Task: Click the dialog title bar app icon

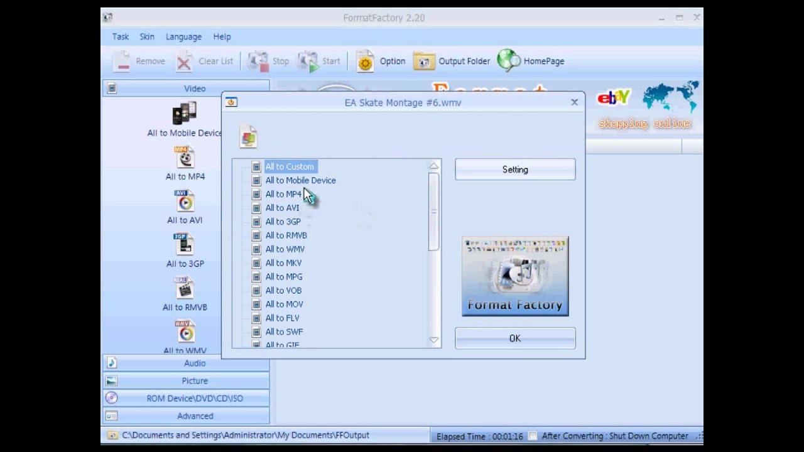Action: (x=231, y=102)
